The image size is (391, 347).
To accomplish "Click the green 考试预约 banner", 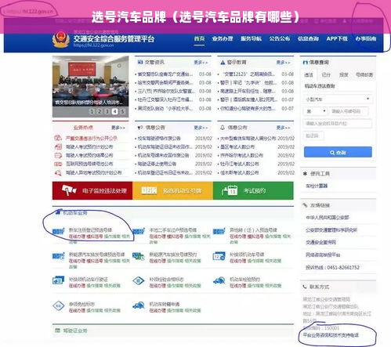I will 253,190.
